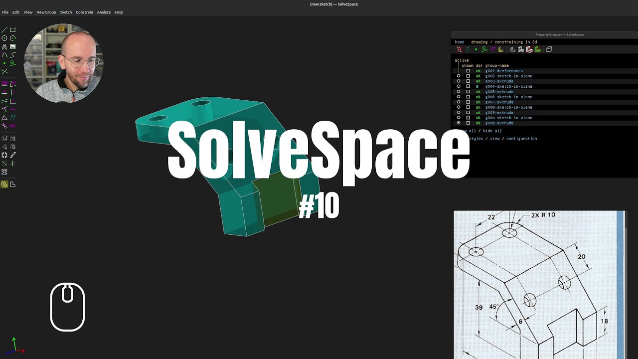Open the g003-extrude group link

click(499, 81)
